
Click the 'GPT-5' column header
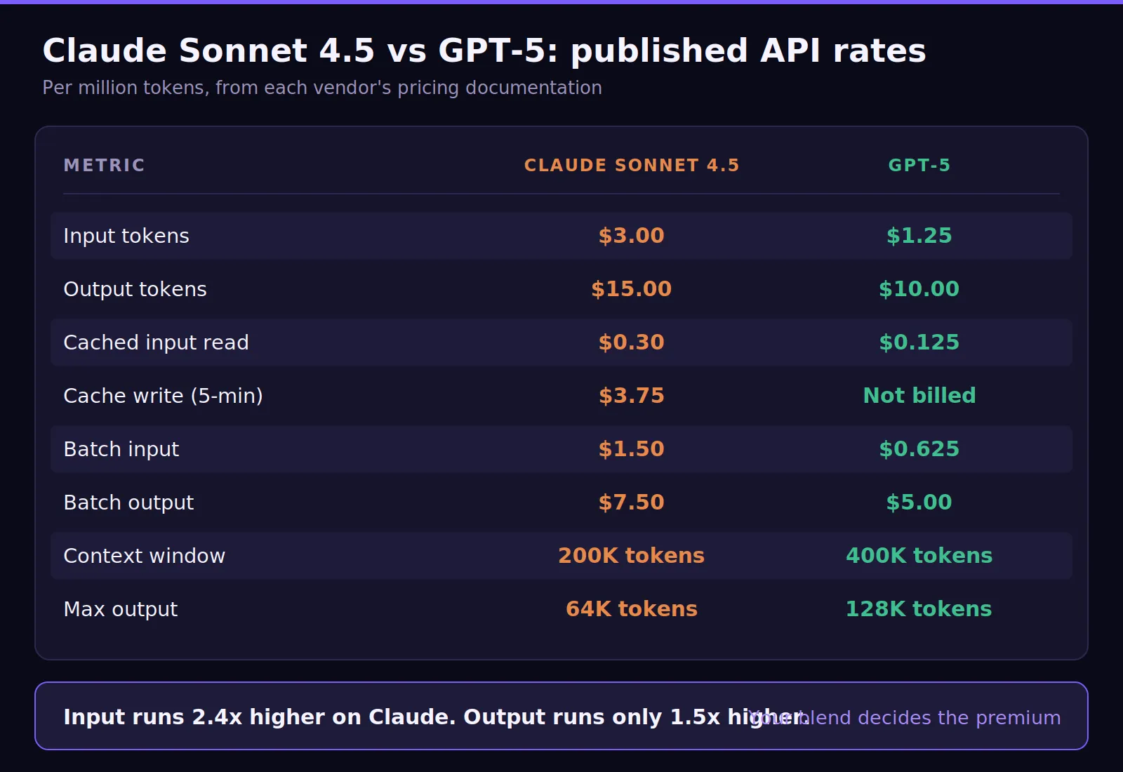point(919,166)
